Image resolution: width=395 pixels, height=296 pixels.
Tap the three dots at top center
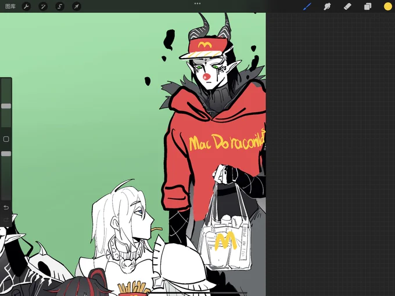pos(198,3)
